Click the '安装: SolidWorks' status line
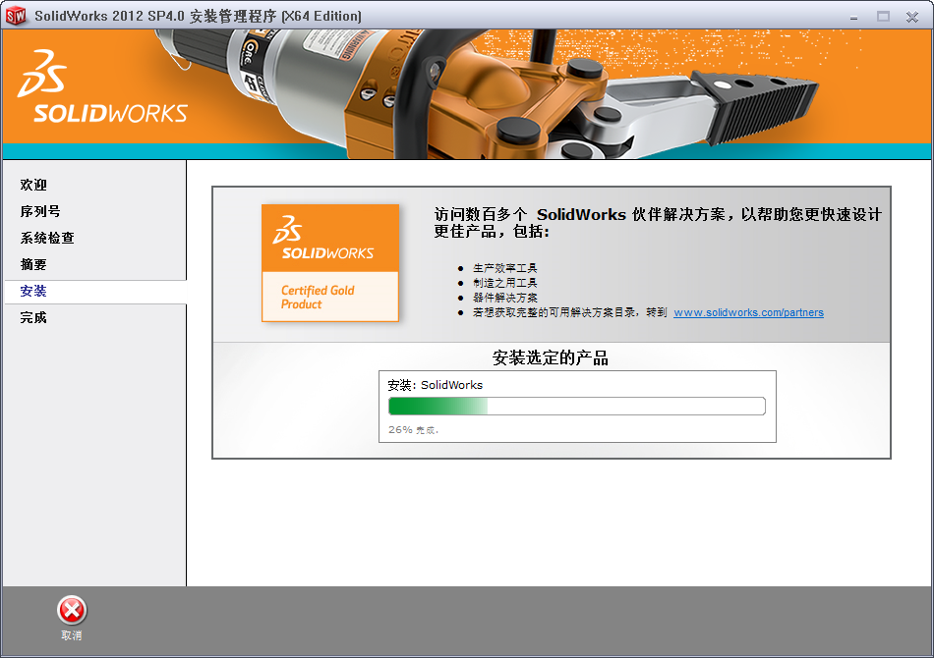Screen dimensions: 934x658 (435, 385)
